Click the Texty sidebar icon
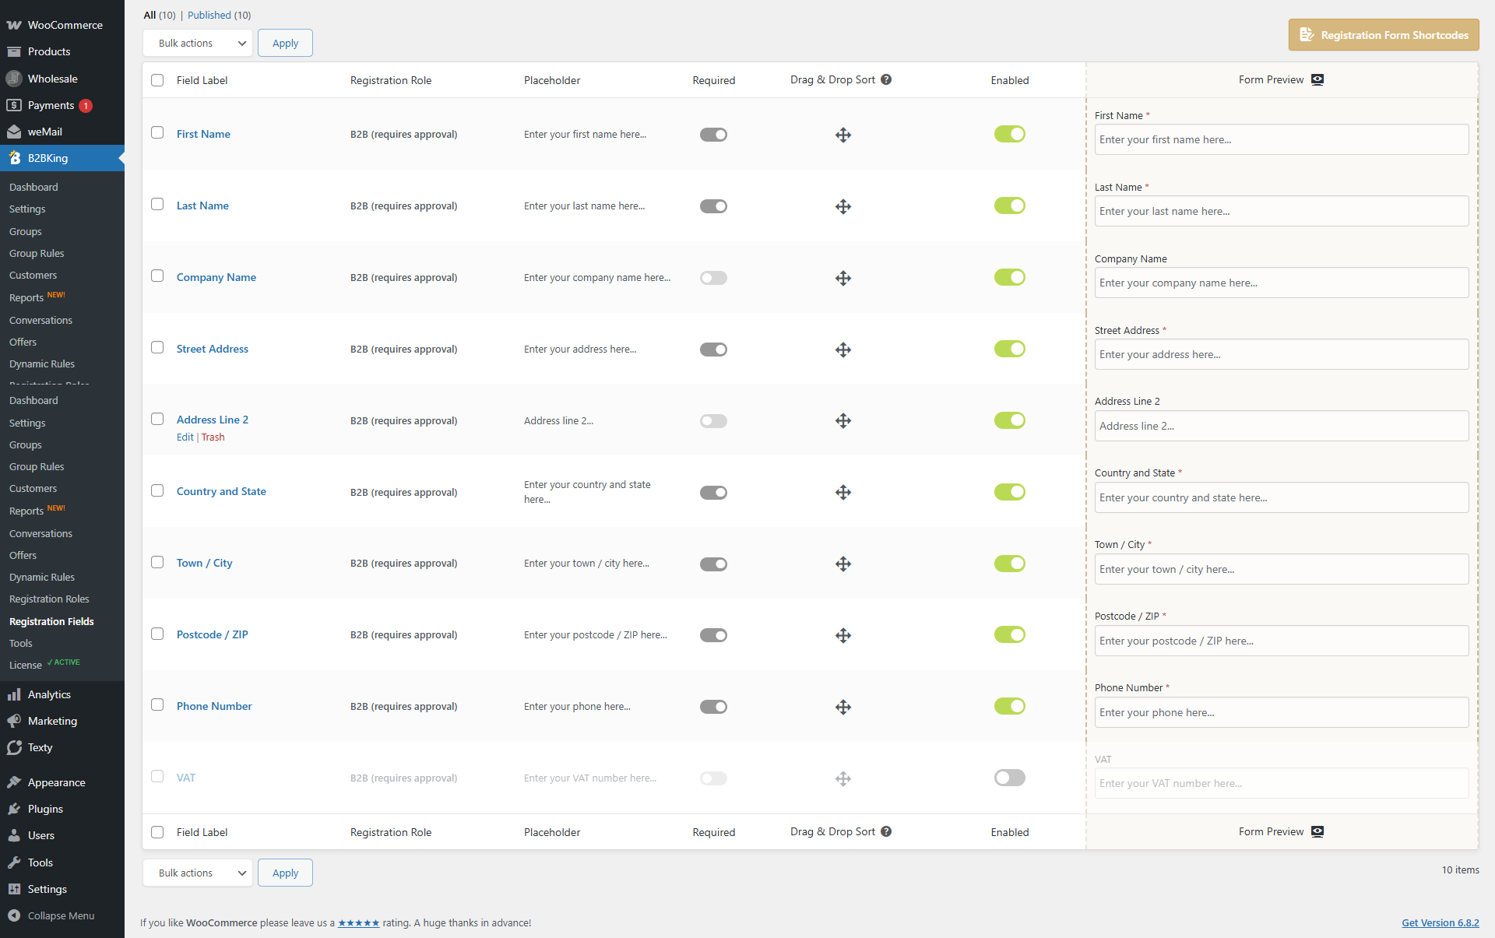Screen dimensions: 1495x938 [x=14, y=747]
